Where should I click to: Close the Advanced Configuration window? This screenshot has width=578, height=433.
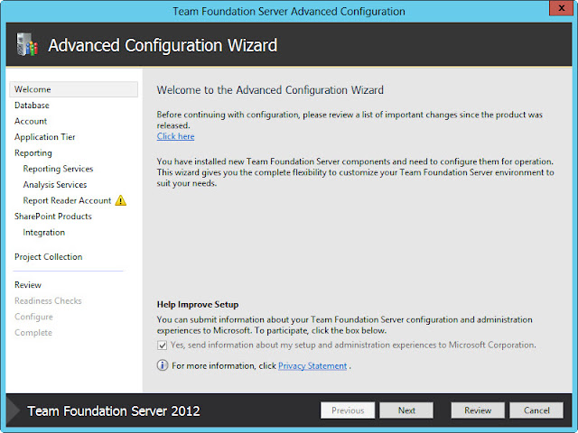coord(562,8)
